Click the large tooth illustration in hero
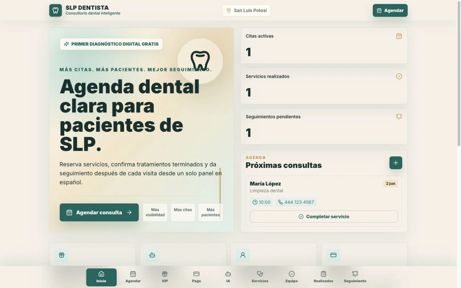The height and width of the screenshot is (288, 461). pos(200,60)
